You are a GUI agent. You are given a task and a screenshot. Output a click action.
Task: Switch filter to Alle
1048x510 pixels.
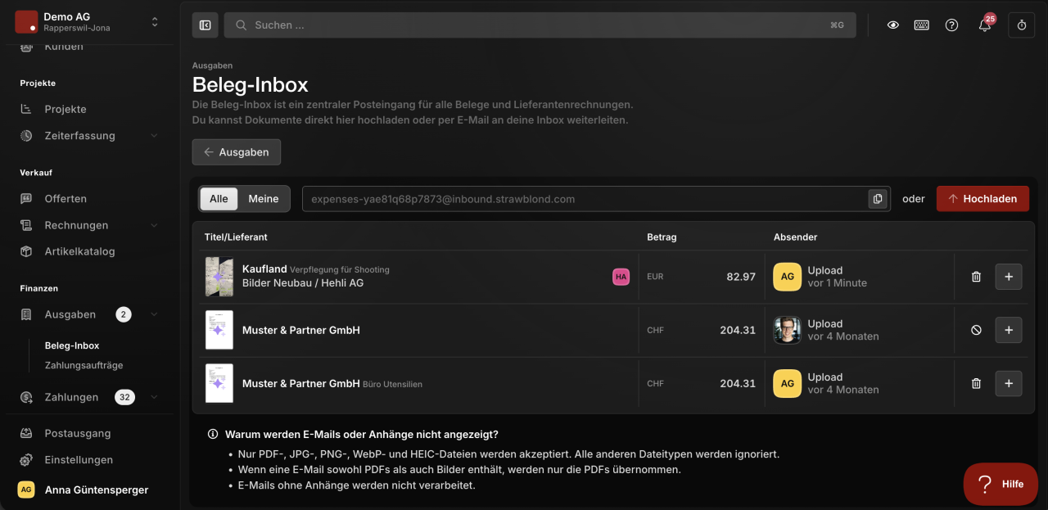[219, 199]
